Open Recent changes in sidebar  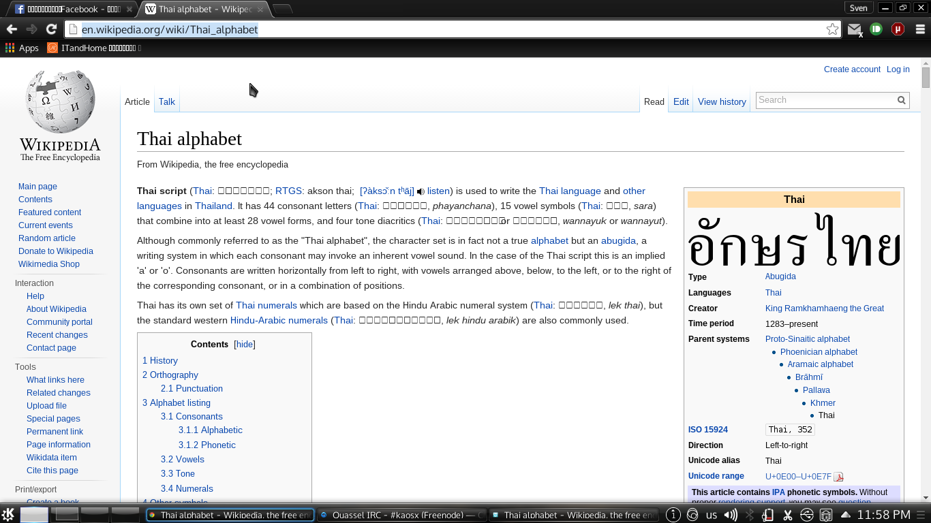(57, 335)
